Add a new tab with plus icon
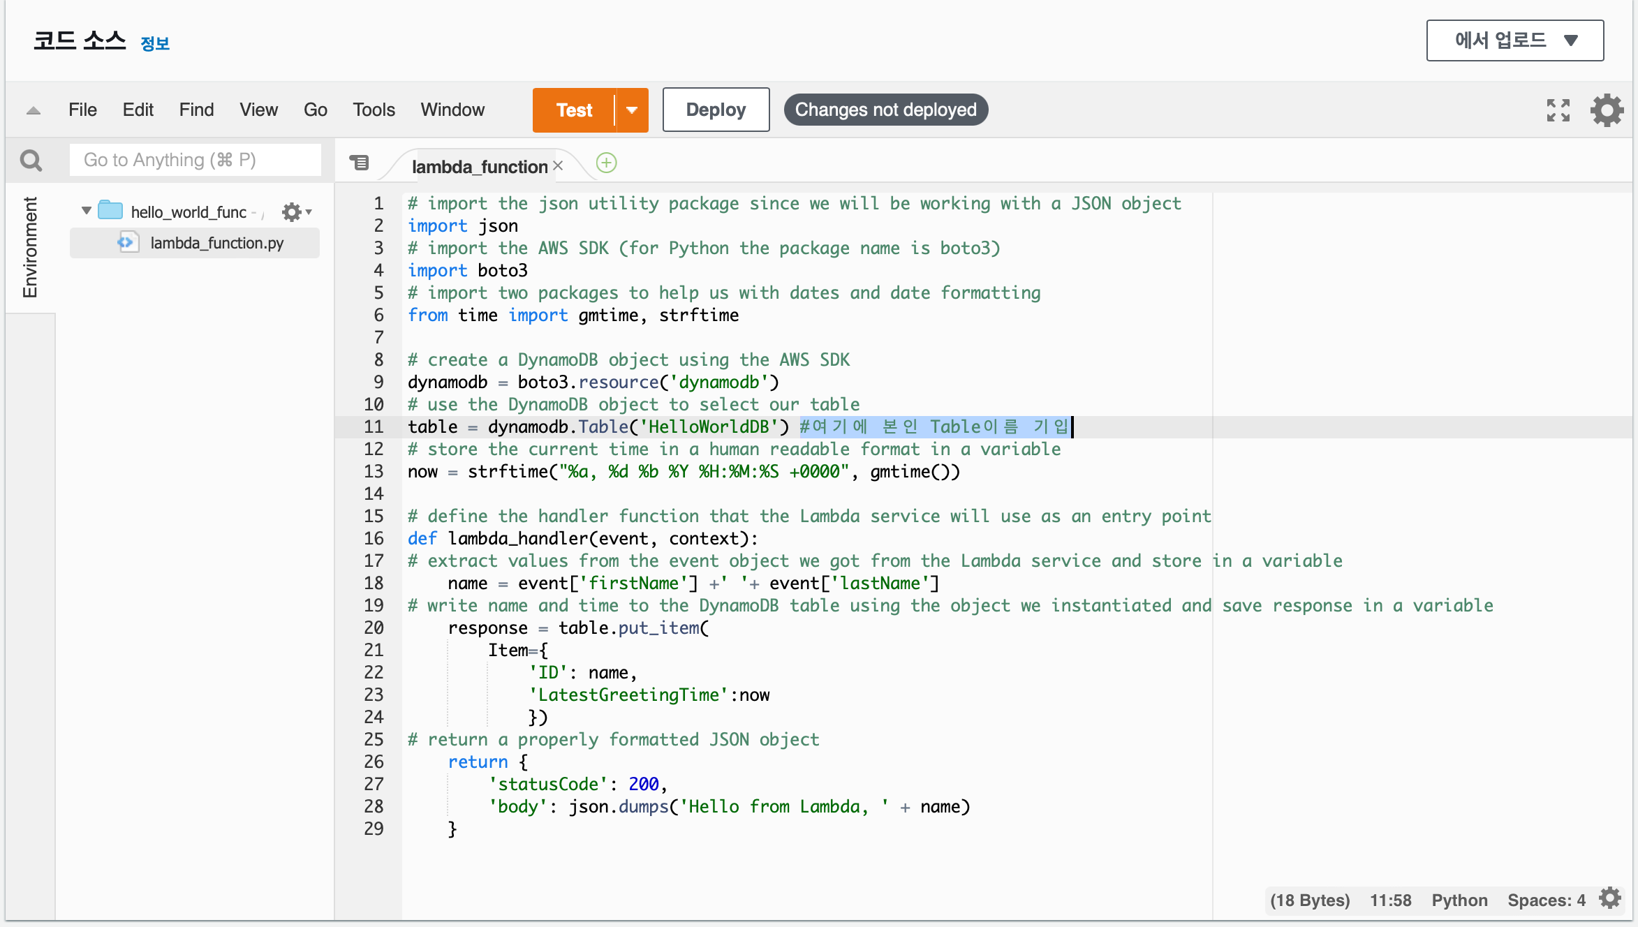This screenshot has height=927, width=1638. click(x=607, y=163)
